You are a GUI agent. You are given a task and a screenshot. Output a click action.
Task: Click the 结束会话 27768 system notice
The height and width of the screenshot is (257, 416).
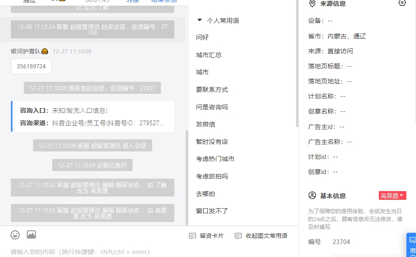click(92, 29)
